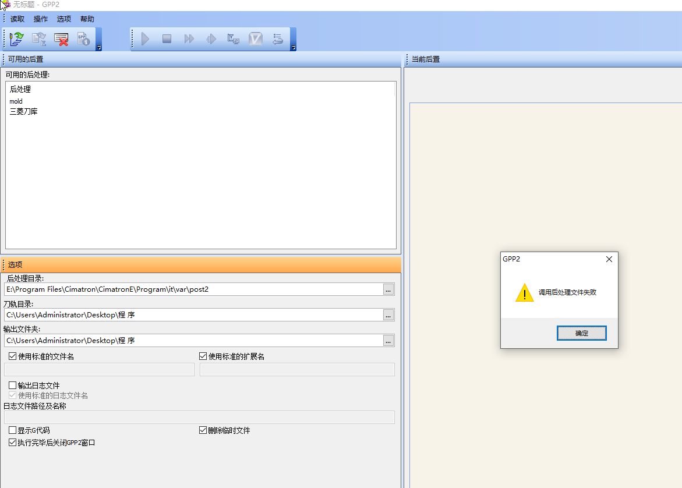Click the GPP post info icon

tap(83, 39)
